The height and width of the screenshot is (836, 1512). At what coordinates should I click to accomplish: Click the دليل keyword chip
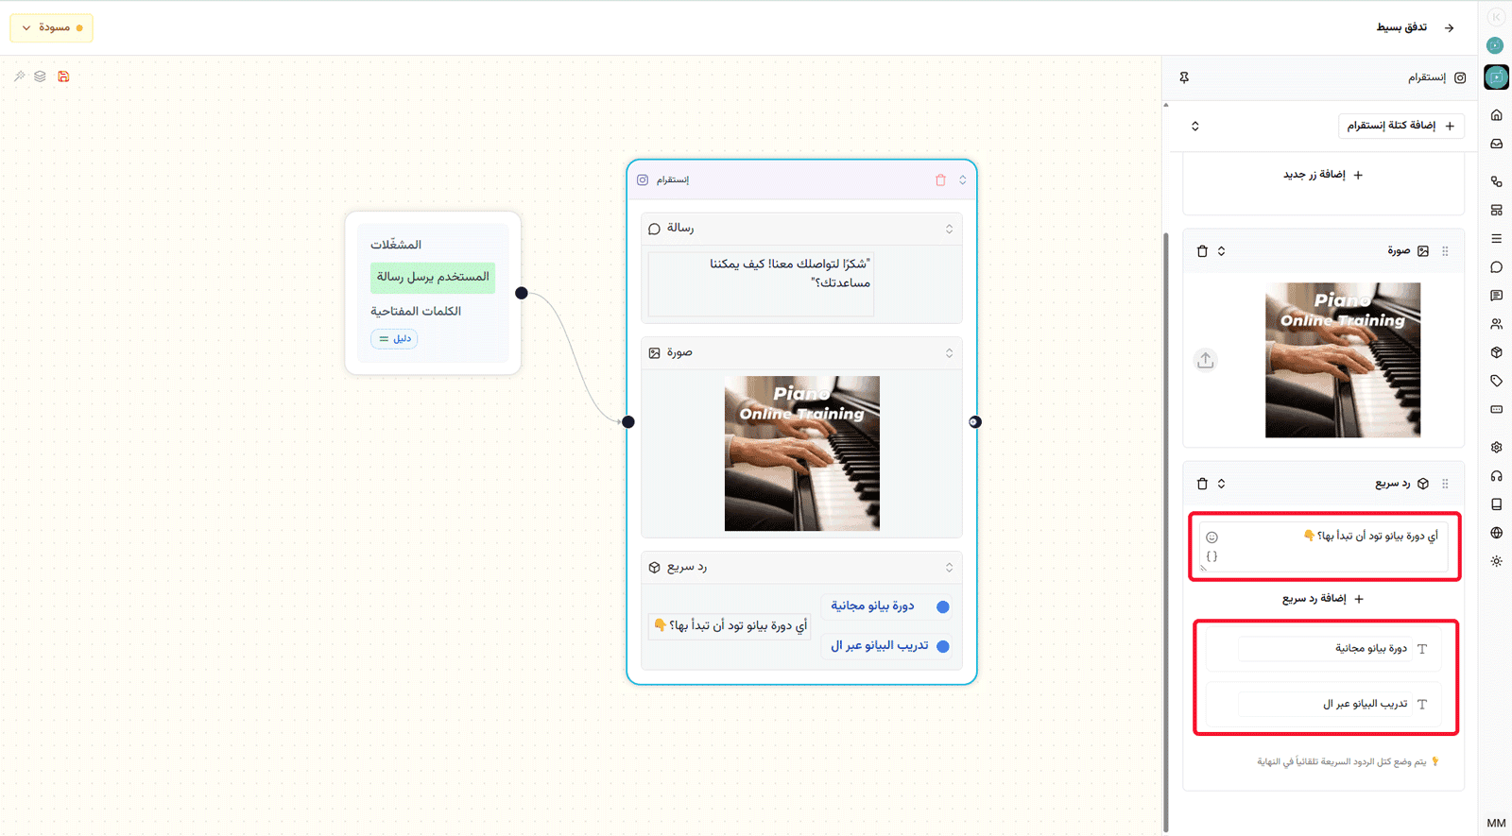394,338
